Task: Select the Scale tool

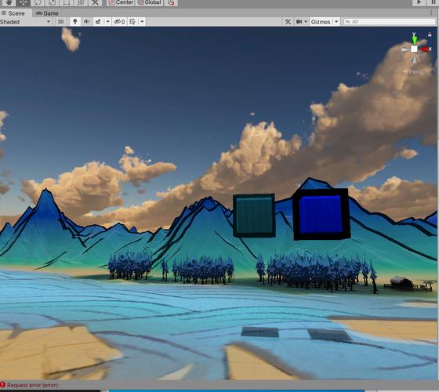Action: pos(52,2)
